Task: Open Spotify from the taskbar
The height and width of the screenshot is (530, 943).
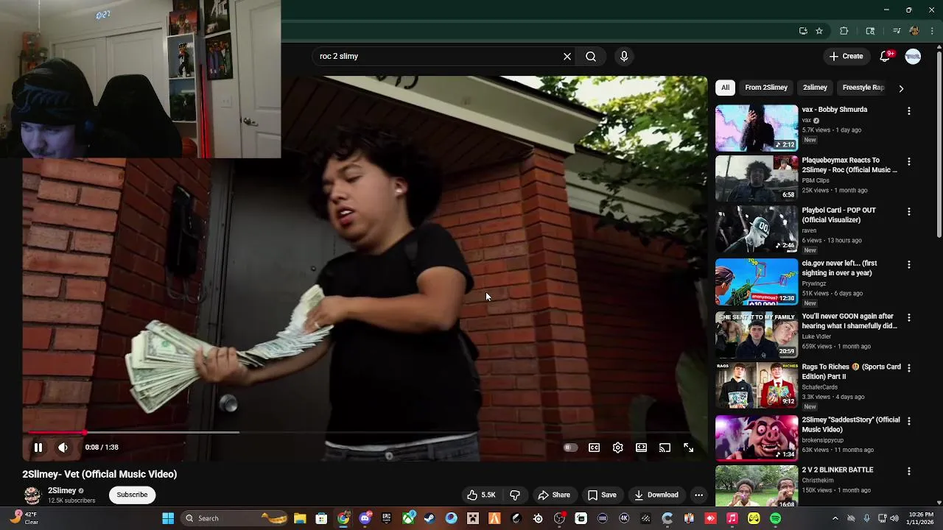Action: 775,518
